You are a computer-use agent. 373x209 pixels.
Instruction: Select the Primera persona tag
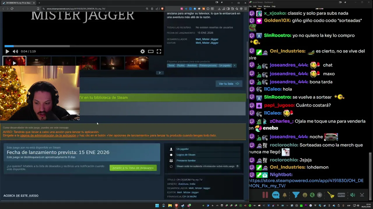pyautogui.click(x=208, y=65)
